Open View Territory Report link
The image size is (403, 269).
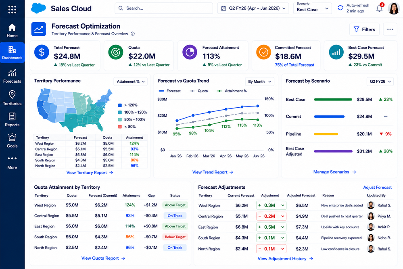click(90, 173)
